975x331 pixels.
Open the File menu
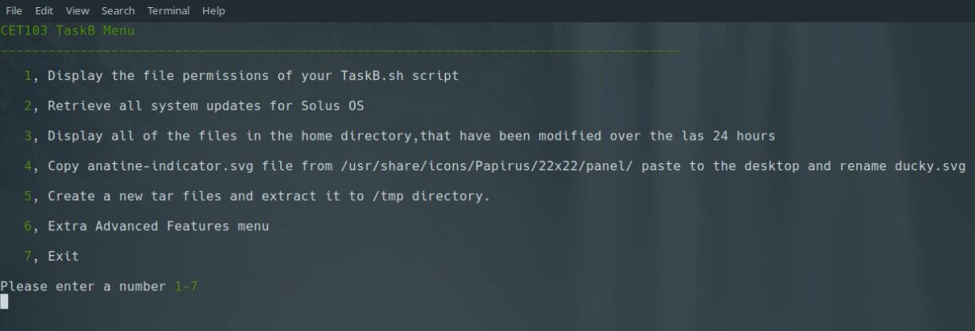(x=14, y=10)
